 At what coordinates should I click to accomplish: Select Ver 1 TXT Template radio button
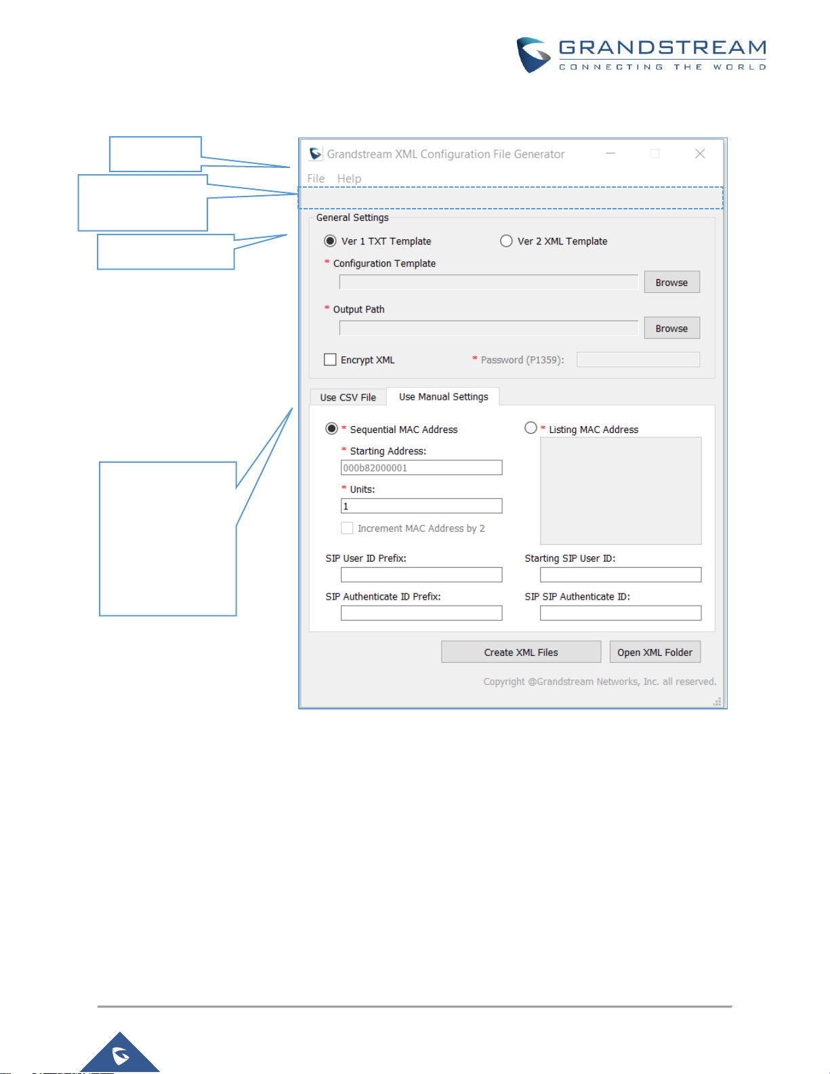tap(330, 241)
